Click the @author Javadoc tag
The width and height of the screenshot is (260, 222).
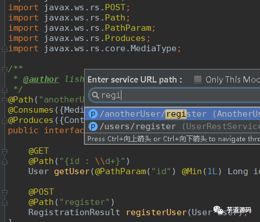click(x=41, y=79)
